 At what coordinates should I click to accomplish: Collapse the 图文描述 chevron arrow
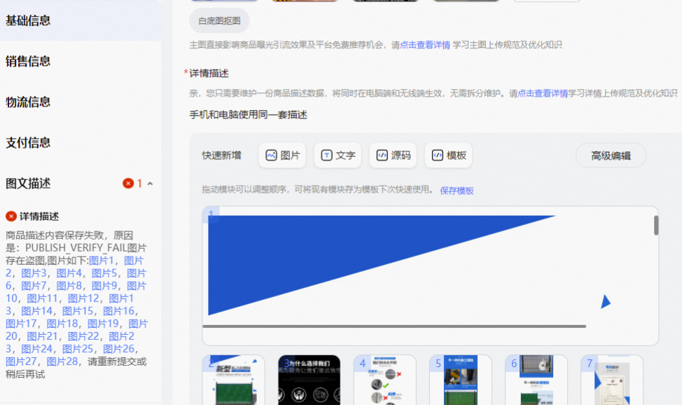(x=150, y=184)
